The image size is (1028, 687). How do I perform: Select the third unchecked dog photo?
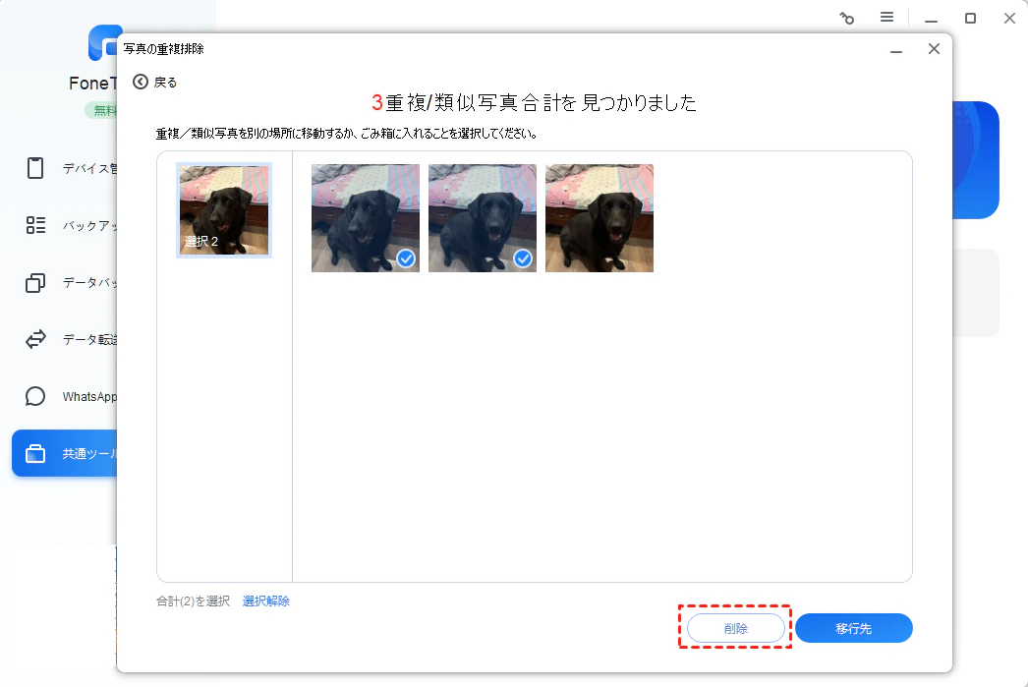pos(600,217)
